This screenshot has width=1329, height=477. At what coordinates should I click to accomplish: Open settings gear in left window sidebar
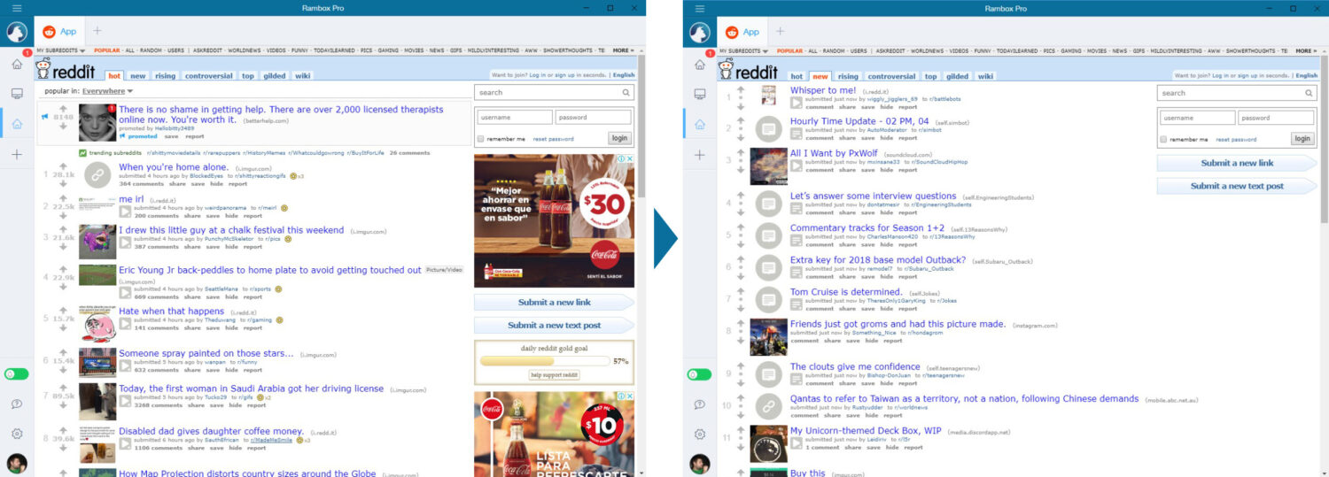click(17, 435)
